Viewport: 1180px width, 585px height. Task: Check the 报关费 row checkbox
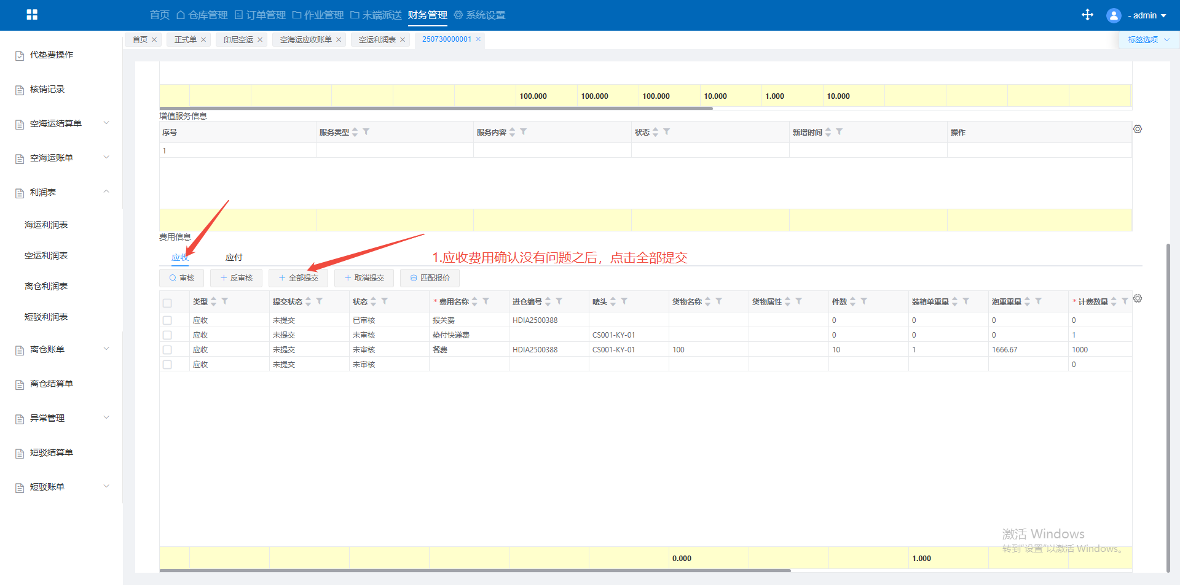167,320
